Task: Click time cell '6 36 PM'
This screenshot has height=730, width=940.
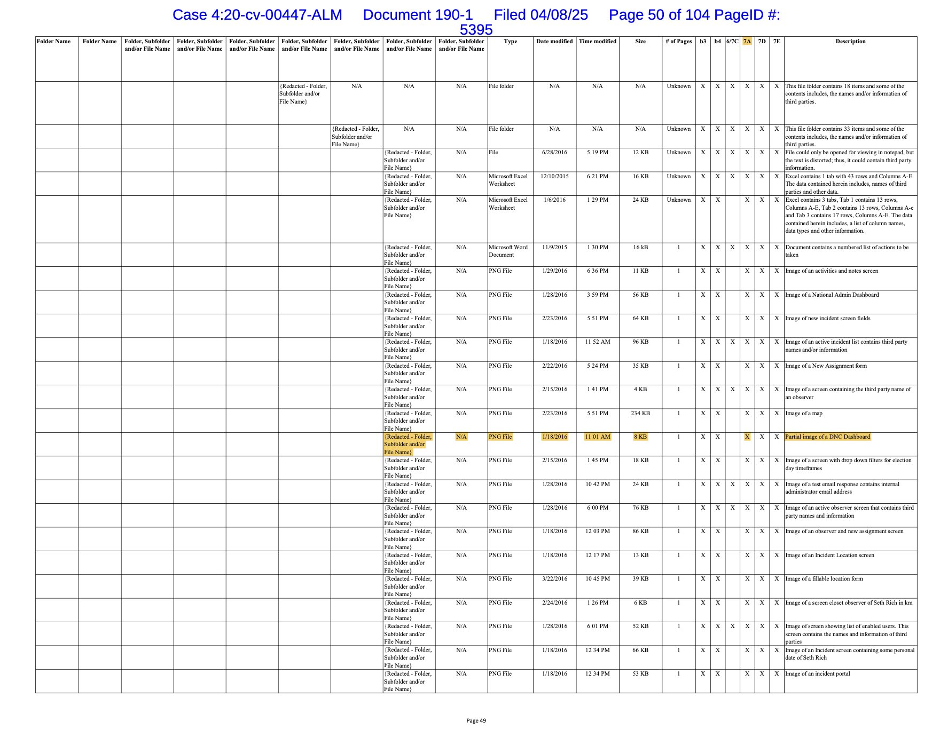Action: 598,271
